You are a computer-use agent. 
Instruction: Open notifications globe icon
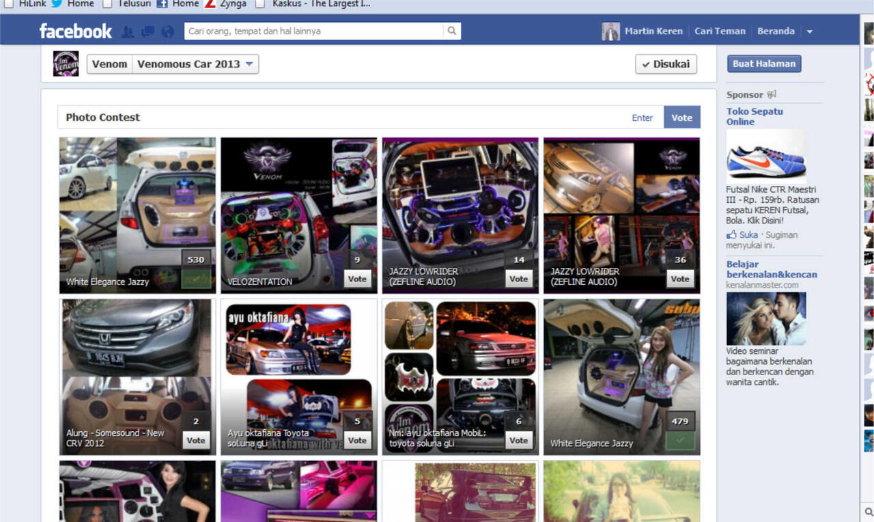tap(167, 31)
